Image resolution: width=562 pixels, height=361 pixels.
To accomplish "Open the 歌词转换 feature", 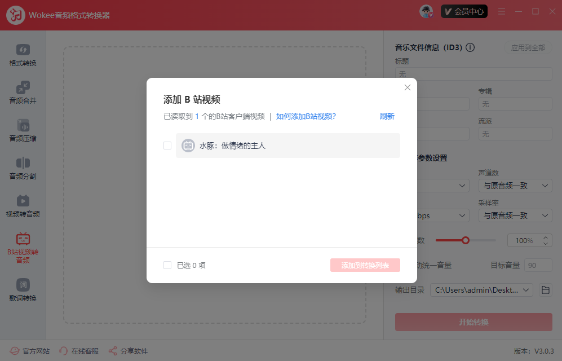I will pyautogui.click(x=23, y=289).
